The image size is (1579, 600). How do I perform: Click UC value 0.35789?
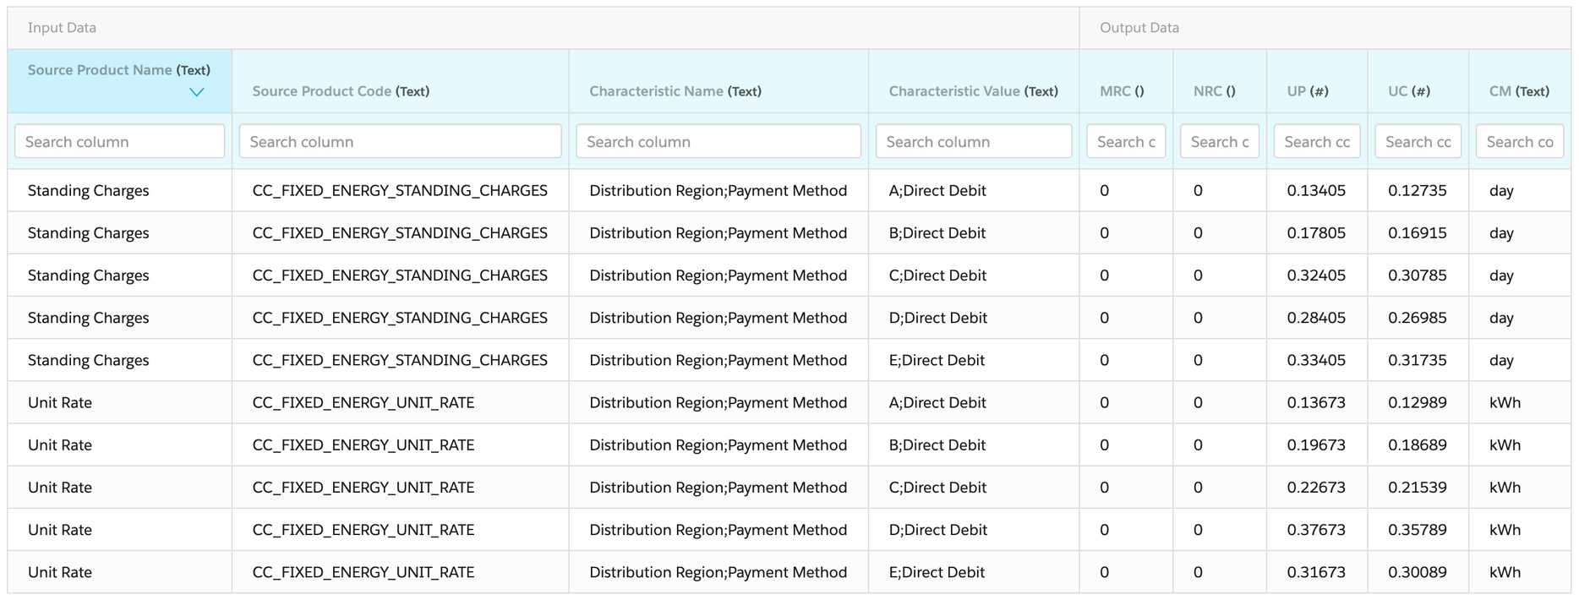click(x=1418, y=530)
